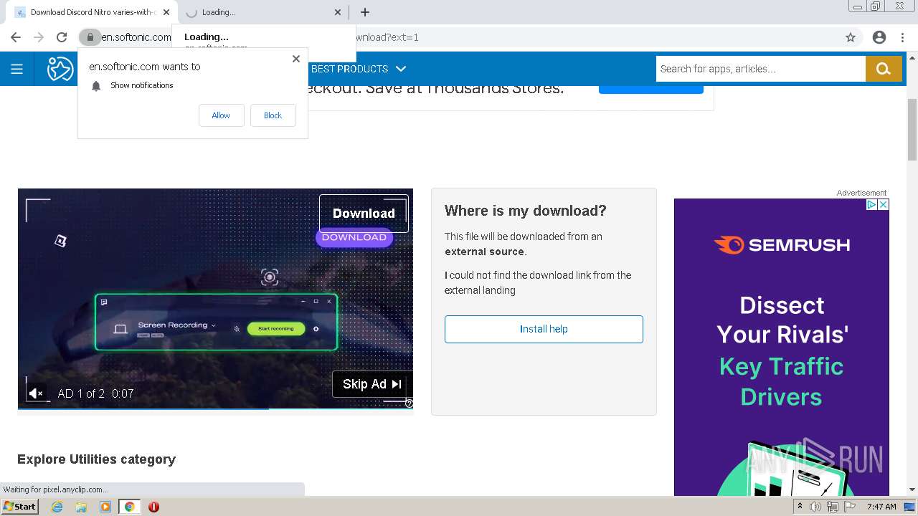Click the Chrome taskbar icon
Image resolution: width=918 pixels, height=516 pixels.
tap(130, 507)
